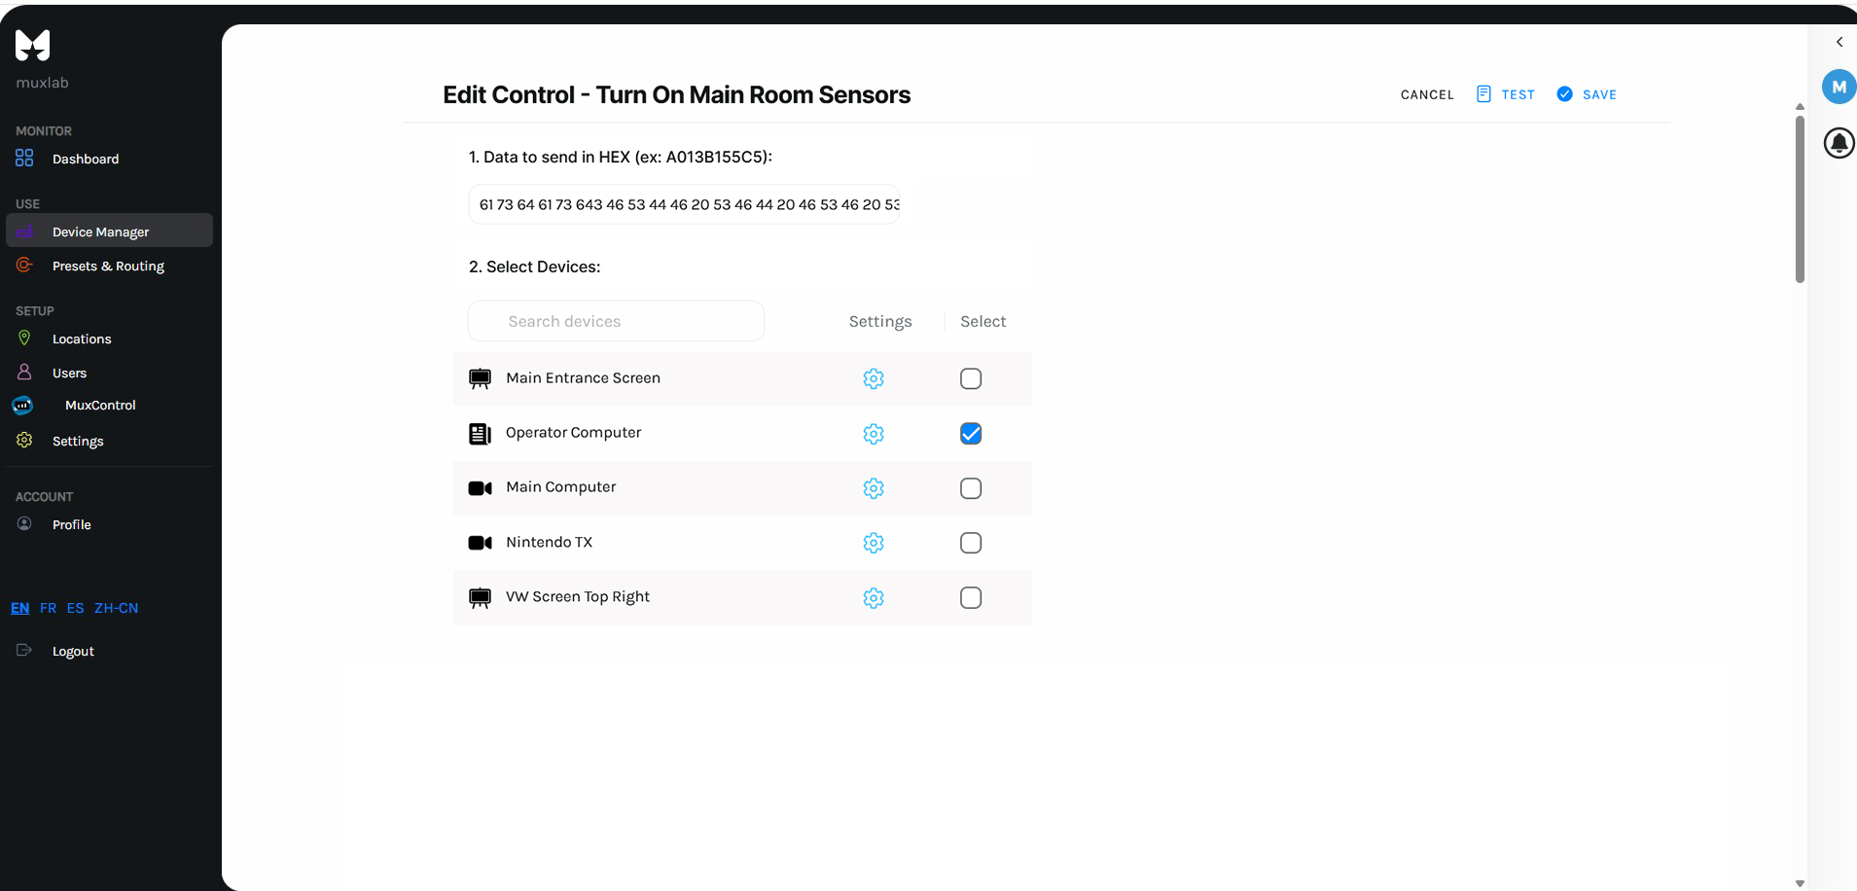Select the Main Computer checkbox
The image size is (1857, 891).
pyautogui.click(x=971, y=488)
